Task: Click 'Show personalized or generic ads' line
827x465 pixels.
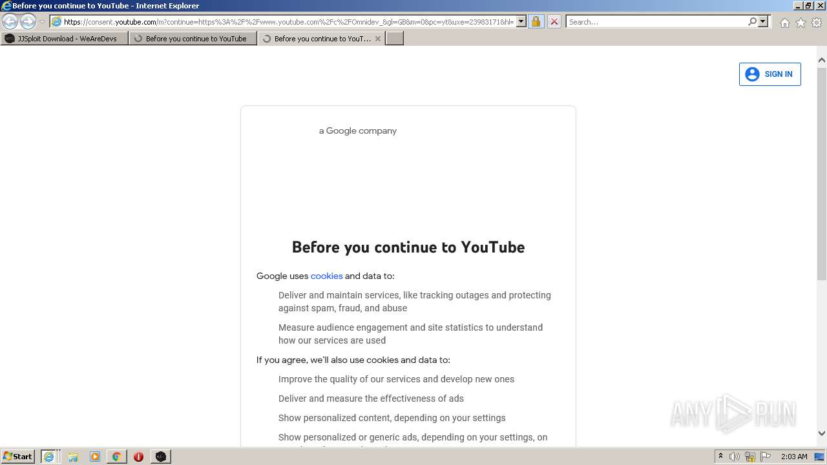Action: (x=413, y=437)
